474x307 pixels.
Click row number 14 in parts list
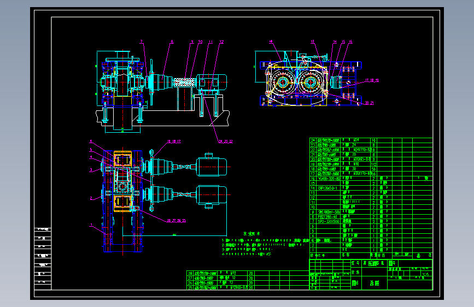(313, 188)
